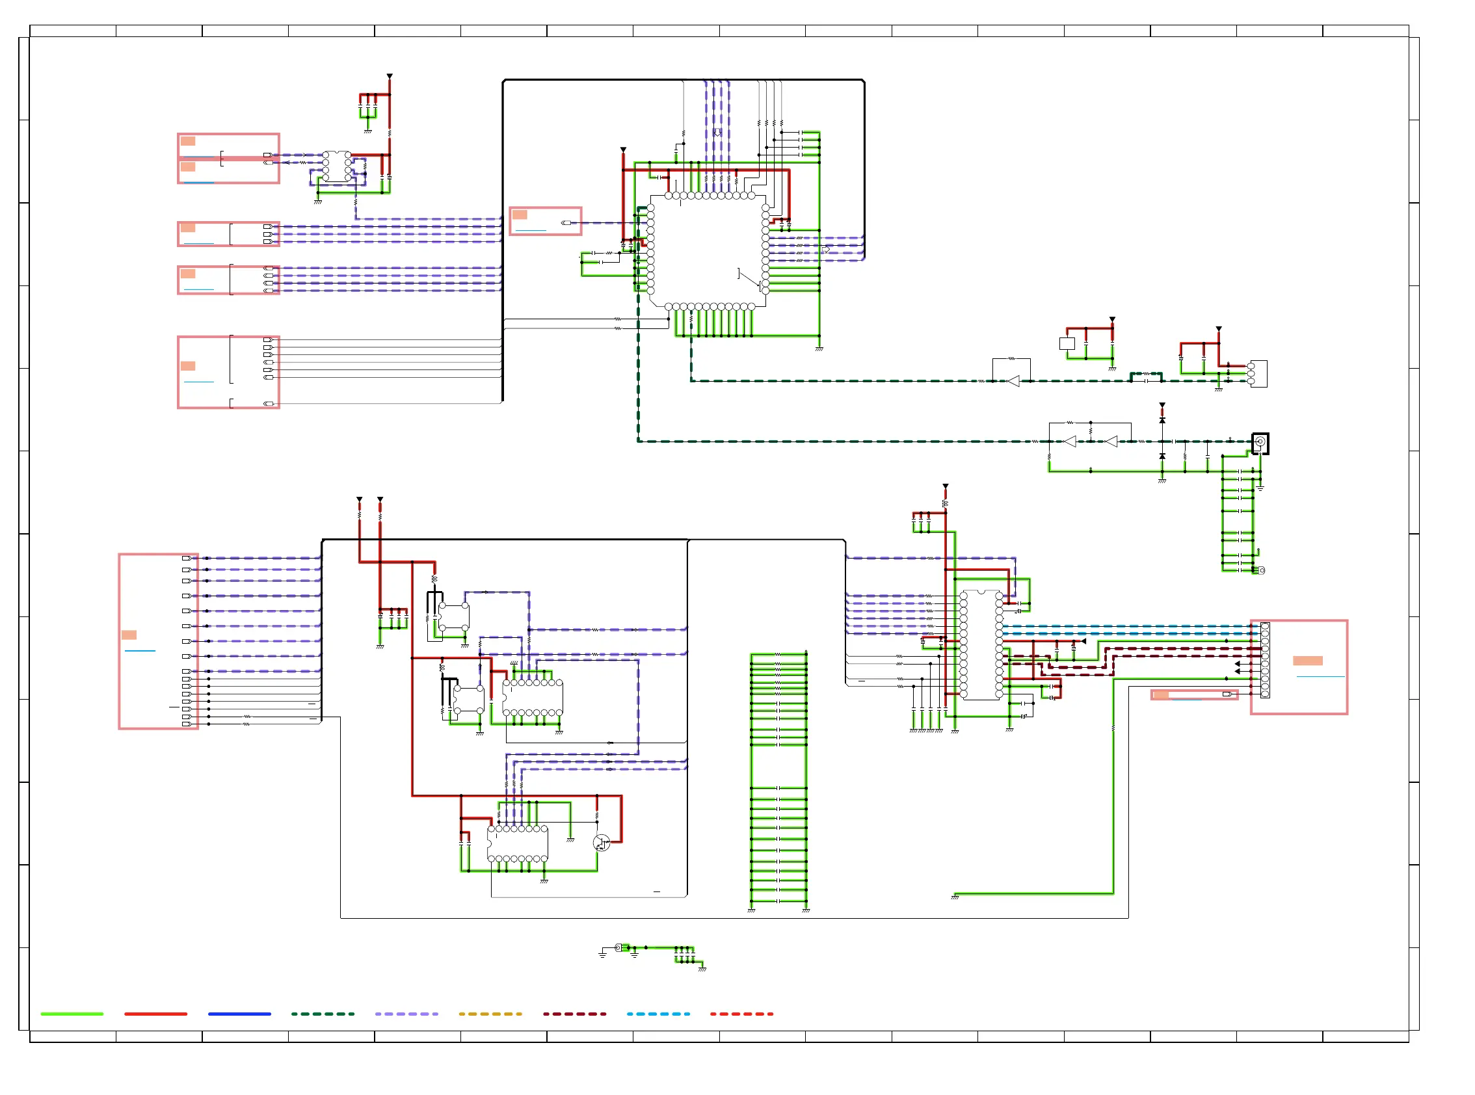This screenshot has height=1095, width=1475.
Task: Click the largest pink connector block on left
Action: (159, 641)
